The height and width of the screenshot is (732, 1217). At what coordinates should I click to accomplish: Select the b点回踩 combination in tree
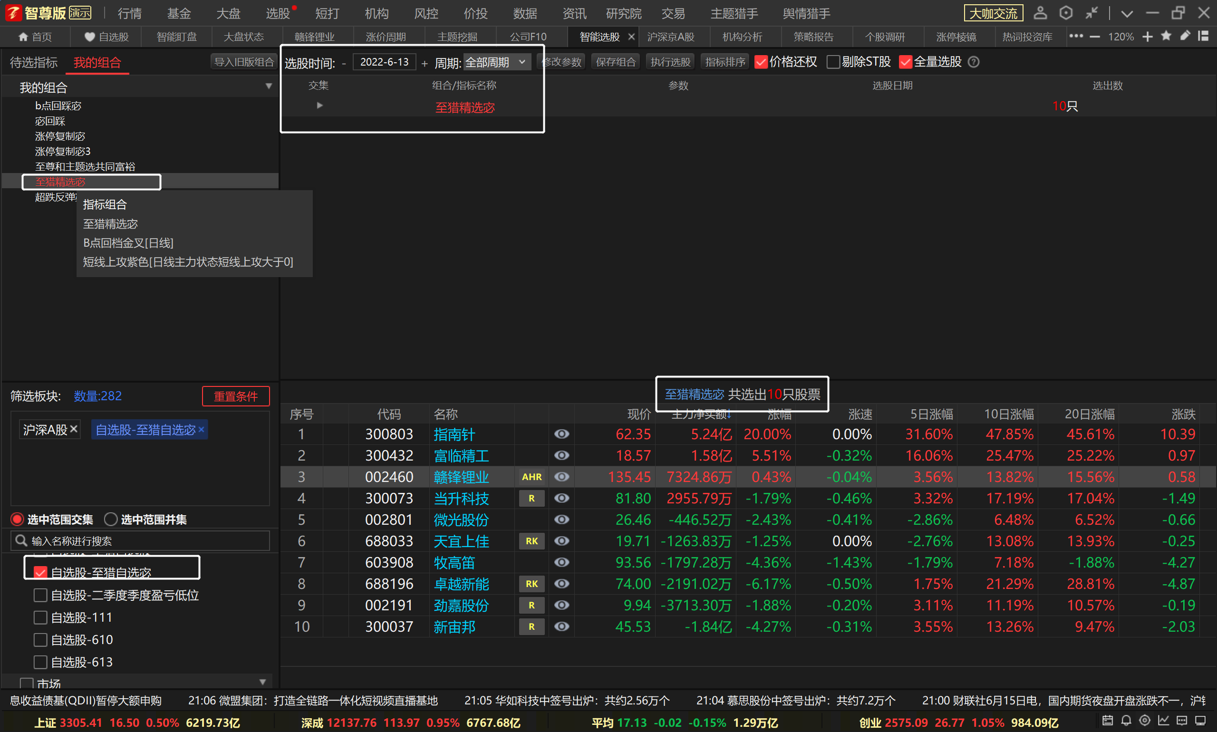point(58,106)
